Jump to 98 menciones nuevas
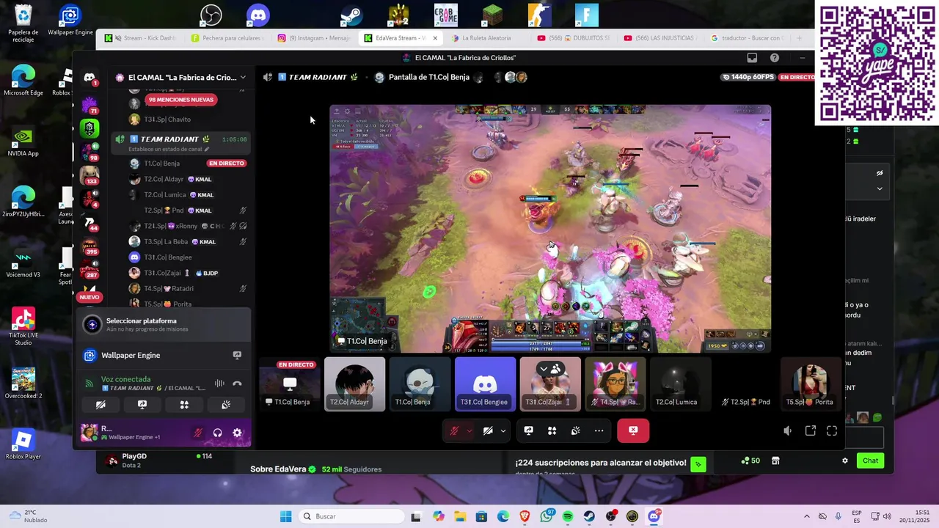 (180, 100)
